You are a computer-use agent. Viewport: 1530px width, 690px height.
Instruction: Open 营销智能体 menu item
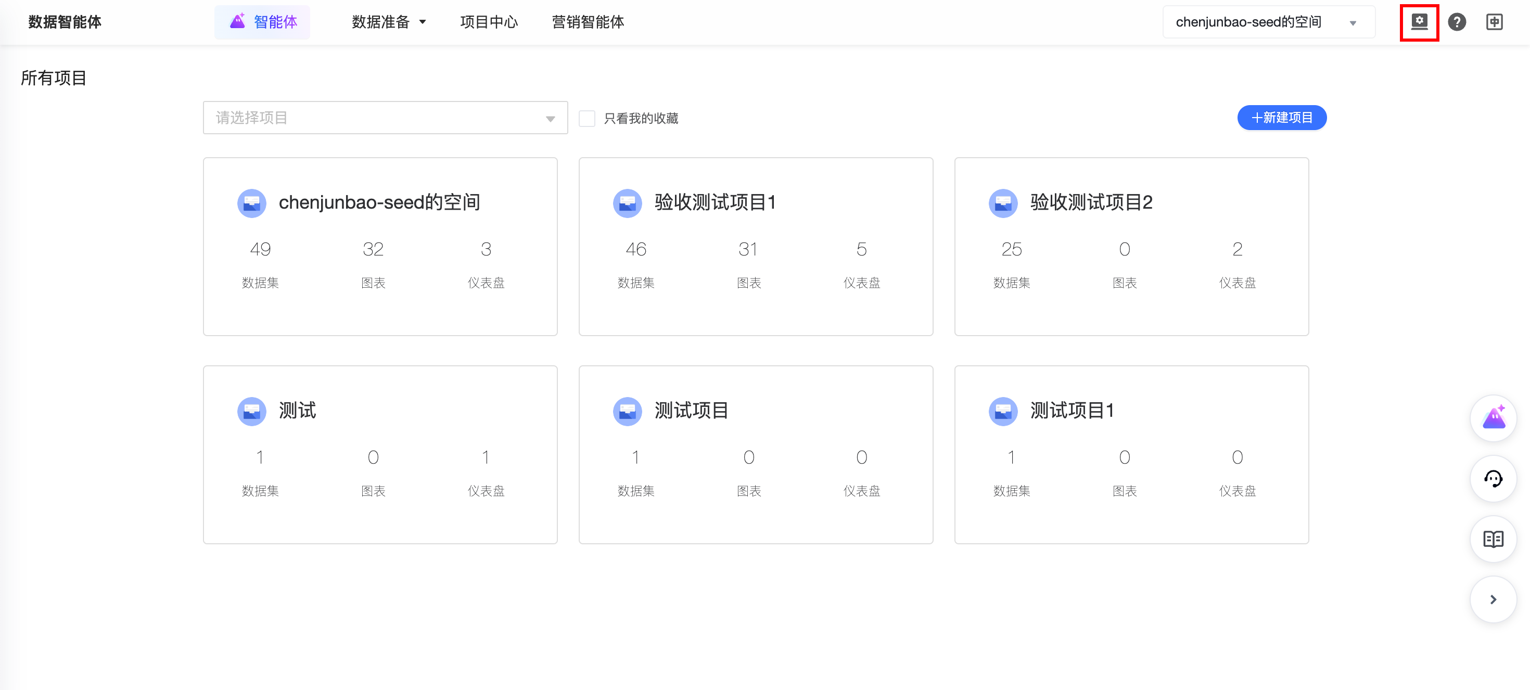(x=588, y=22)
